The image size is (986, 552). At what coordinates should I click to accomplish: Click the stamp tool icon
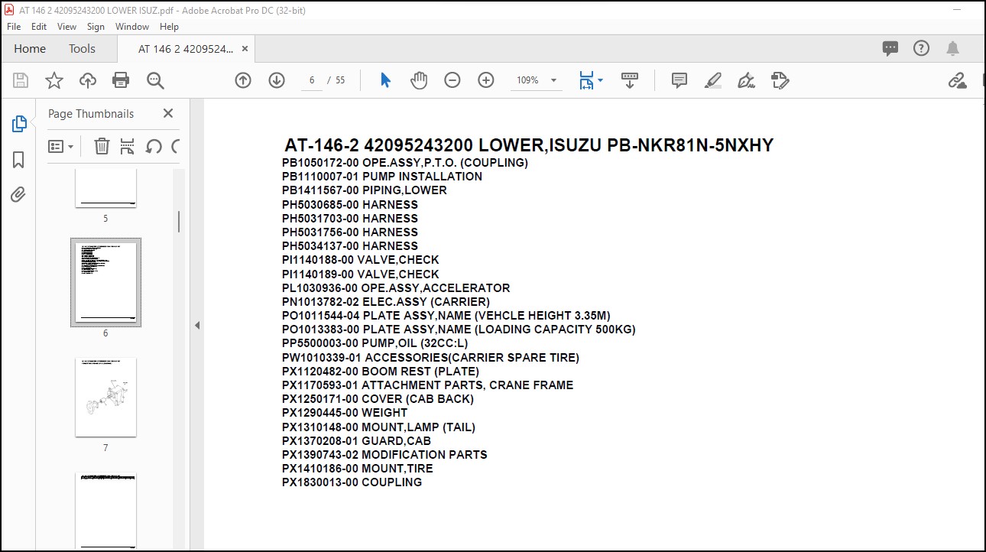pos(780,80)
